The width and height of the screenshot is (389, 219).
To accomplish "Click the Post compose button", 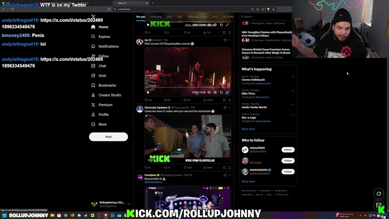I will point(108,137).
